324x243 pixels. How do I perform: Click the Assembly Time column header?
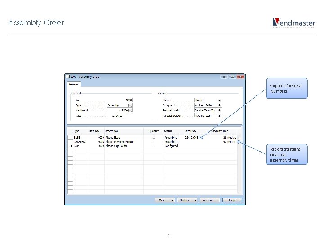[223, 131]
